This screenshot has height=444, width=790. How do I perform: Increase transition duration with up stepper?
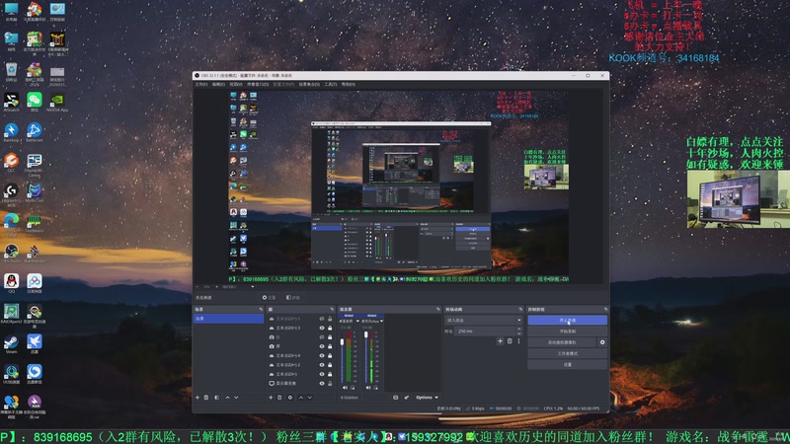[x=519, y=330]
